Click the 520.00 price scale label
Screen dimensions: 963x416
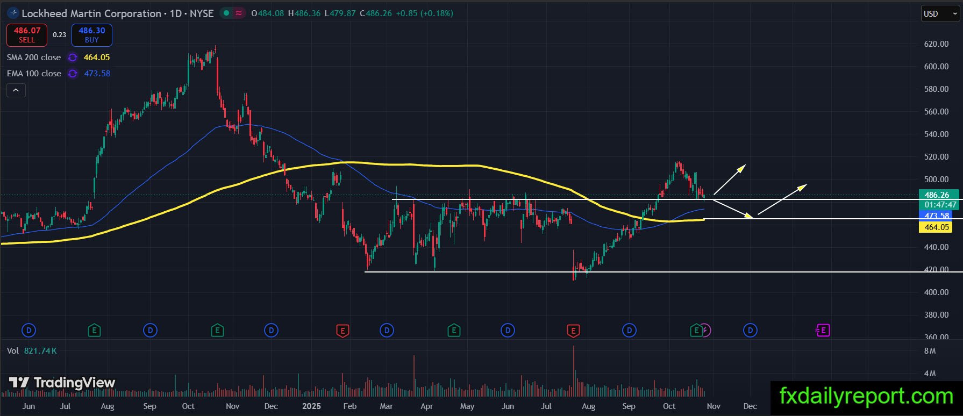click(936, 157)
